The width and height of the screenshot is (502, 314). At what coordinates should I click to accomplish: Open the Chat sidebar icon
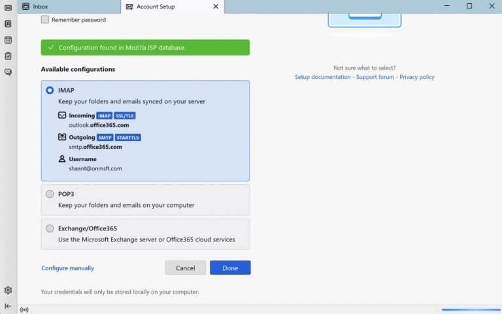(8, 72)
